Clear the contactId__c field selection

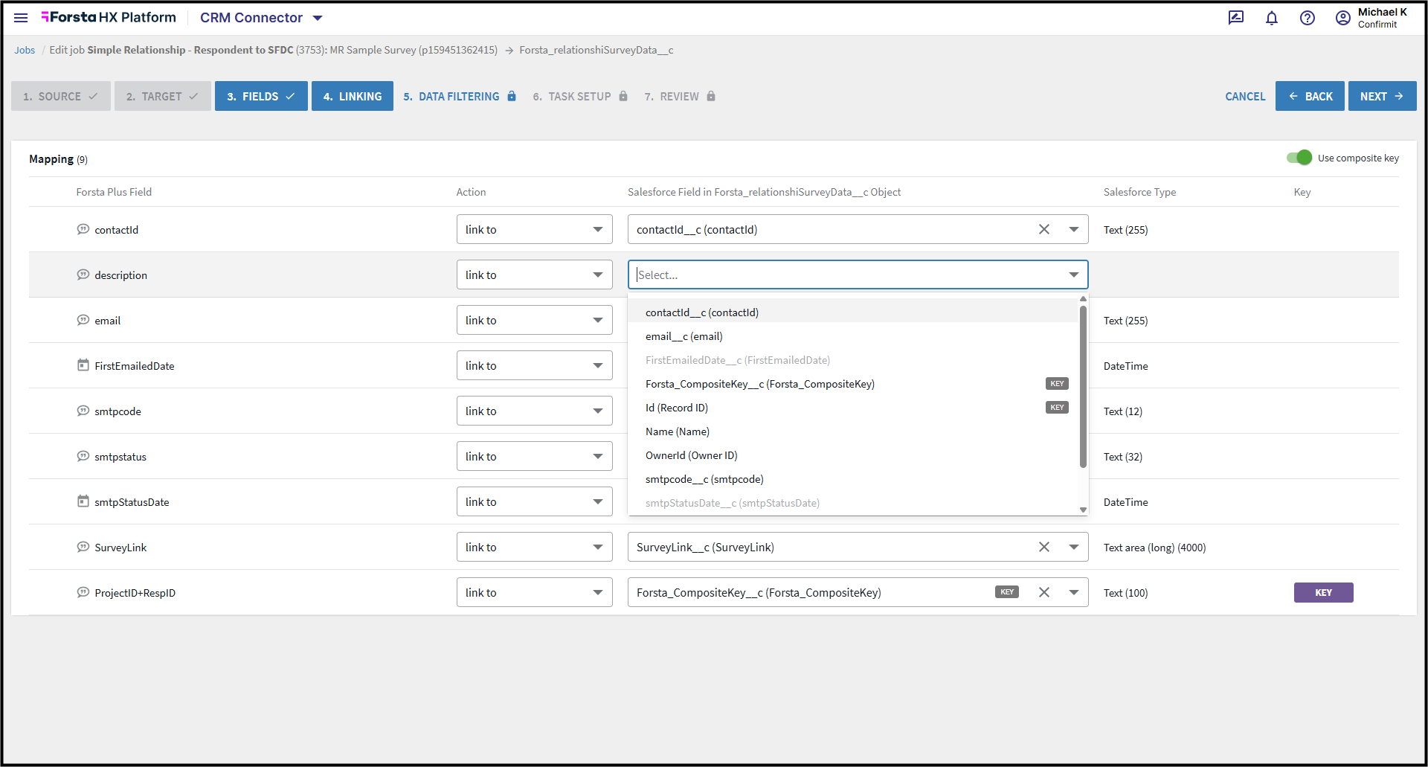coord(1044,229)
